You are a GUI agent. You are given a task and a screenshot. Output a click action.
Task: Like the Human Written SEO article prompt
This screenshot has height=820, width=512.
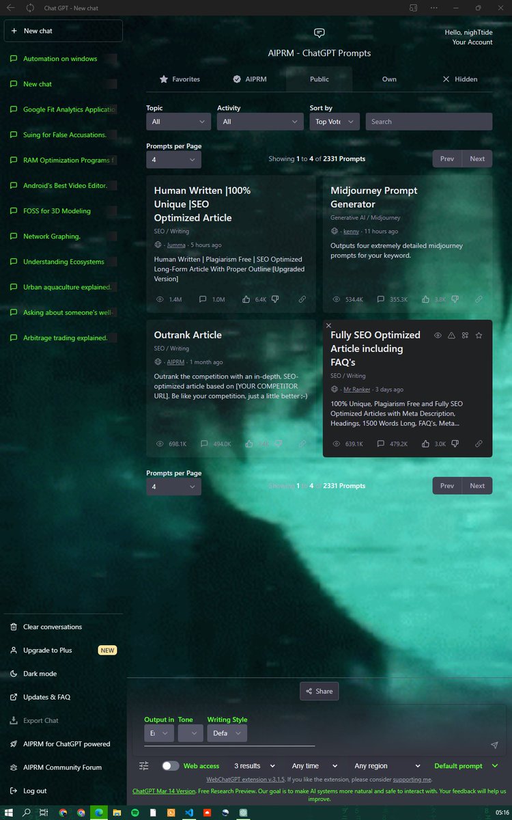pyautogui.click(x=246, y=299)
